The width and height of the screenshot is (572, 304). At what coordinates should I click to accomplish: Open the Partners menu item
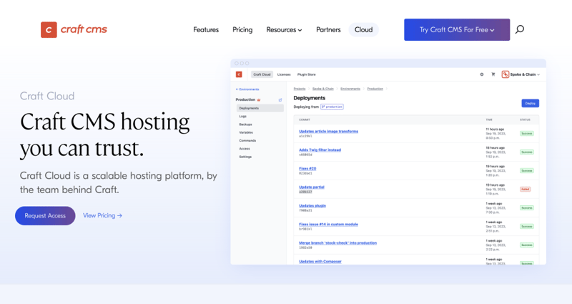(x=328, y=30)
